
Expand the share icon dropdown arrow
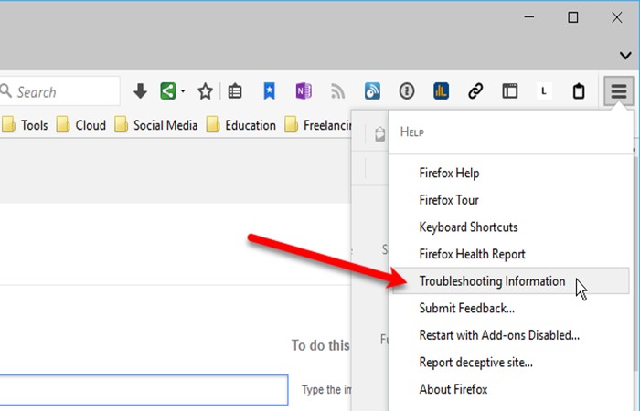(x=183, y=91)
